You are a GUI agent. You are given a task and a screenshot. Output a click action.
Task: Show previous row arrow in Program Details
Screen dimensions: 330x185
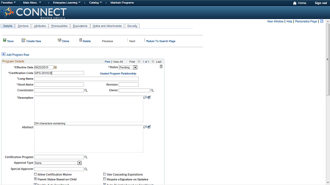(139, 61)
